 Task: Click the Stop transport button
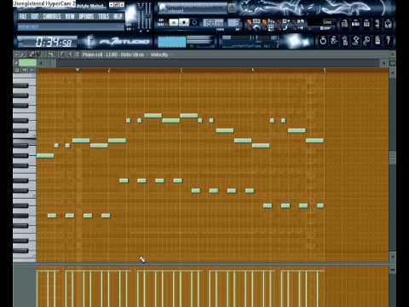coord(184,22)
